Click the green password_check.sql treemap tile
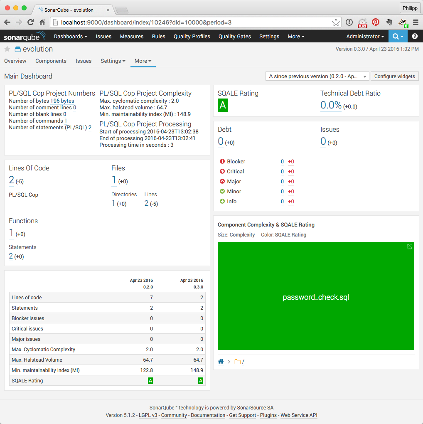Image resolution: width=423 pixels, height=424 pixels. [x=316, y=296]
